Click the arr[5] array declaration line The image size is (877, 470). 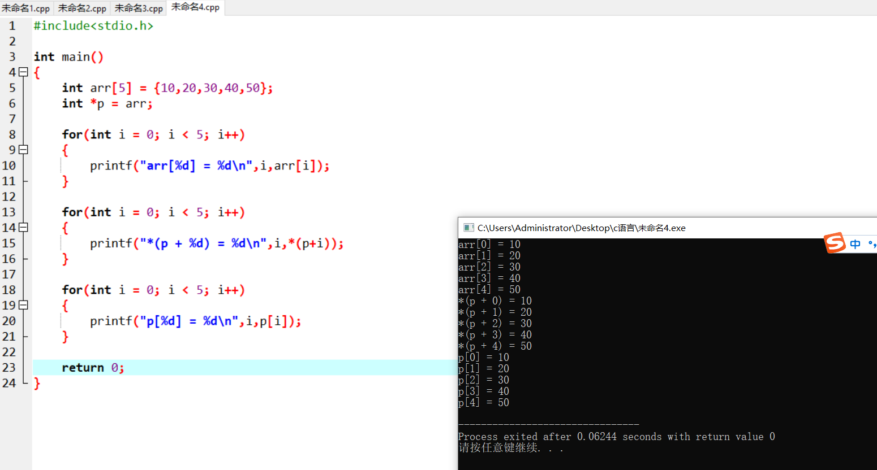[x=167, y=88]
